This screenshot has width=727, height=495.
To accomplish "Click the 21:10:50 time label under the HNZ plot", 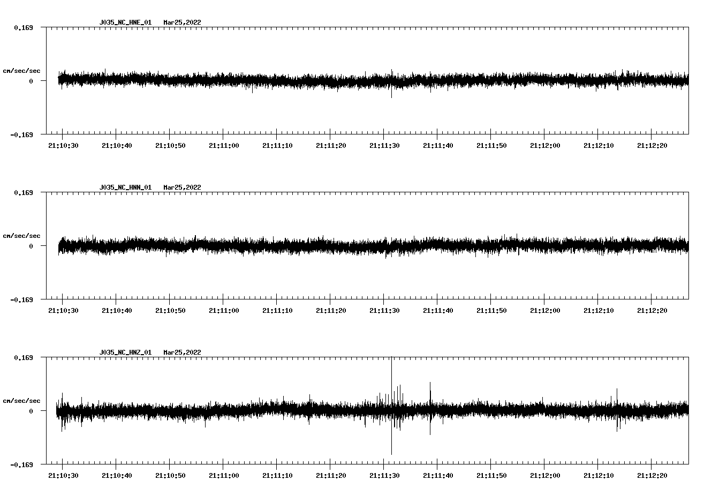I will [170, 476].
